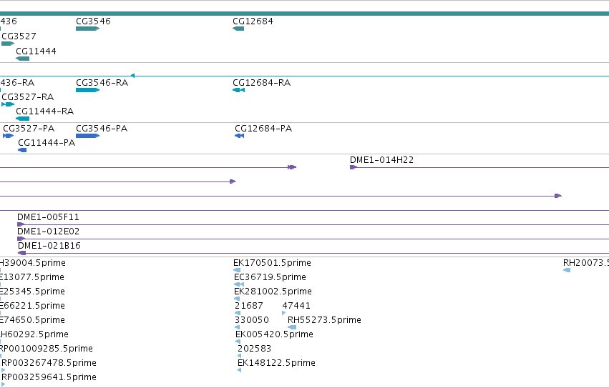Open the CG3546-RA transcript glyph
The height and width of the screenshot is (388, 609).
88,90
